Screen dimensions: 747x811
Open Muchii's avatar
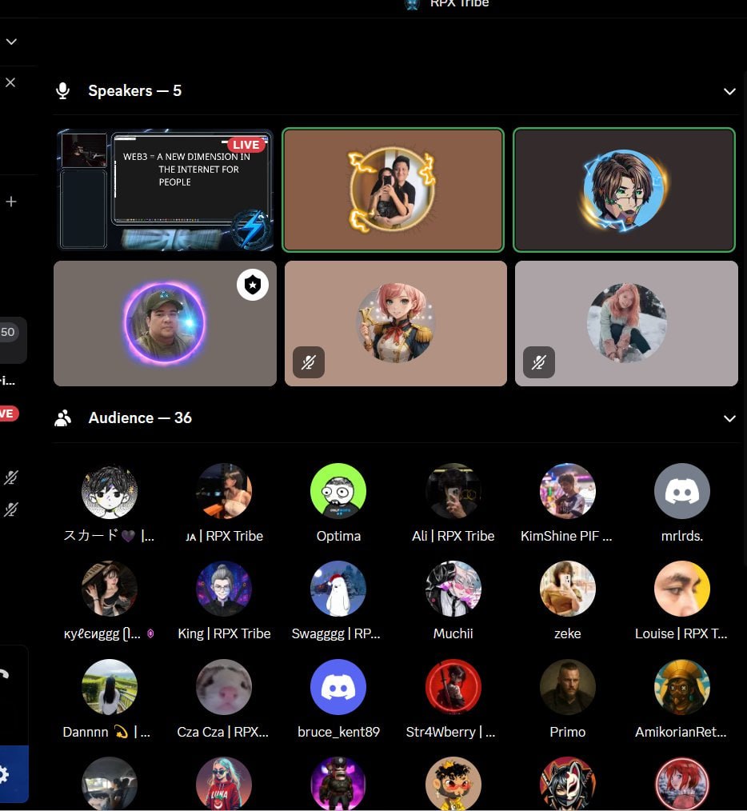(453, 589)
